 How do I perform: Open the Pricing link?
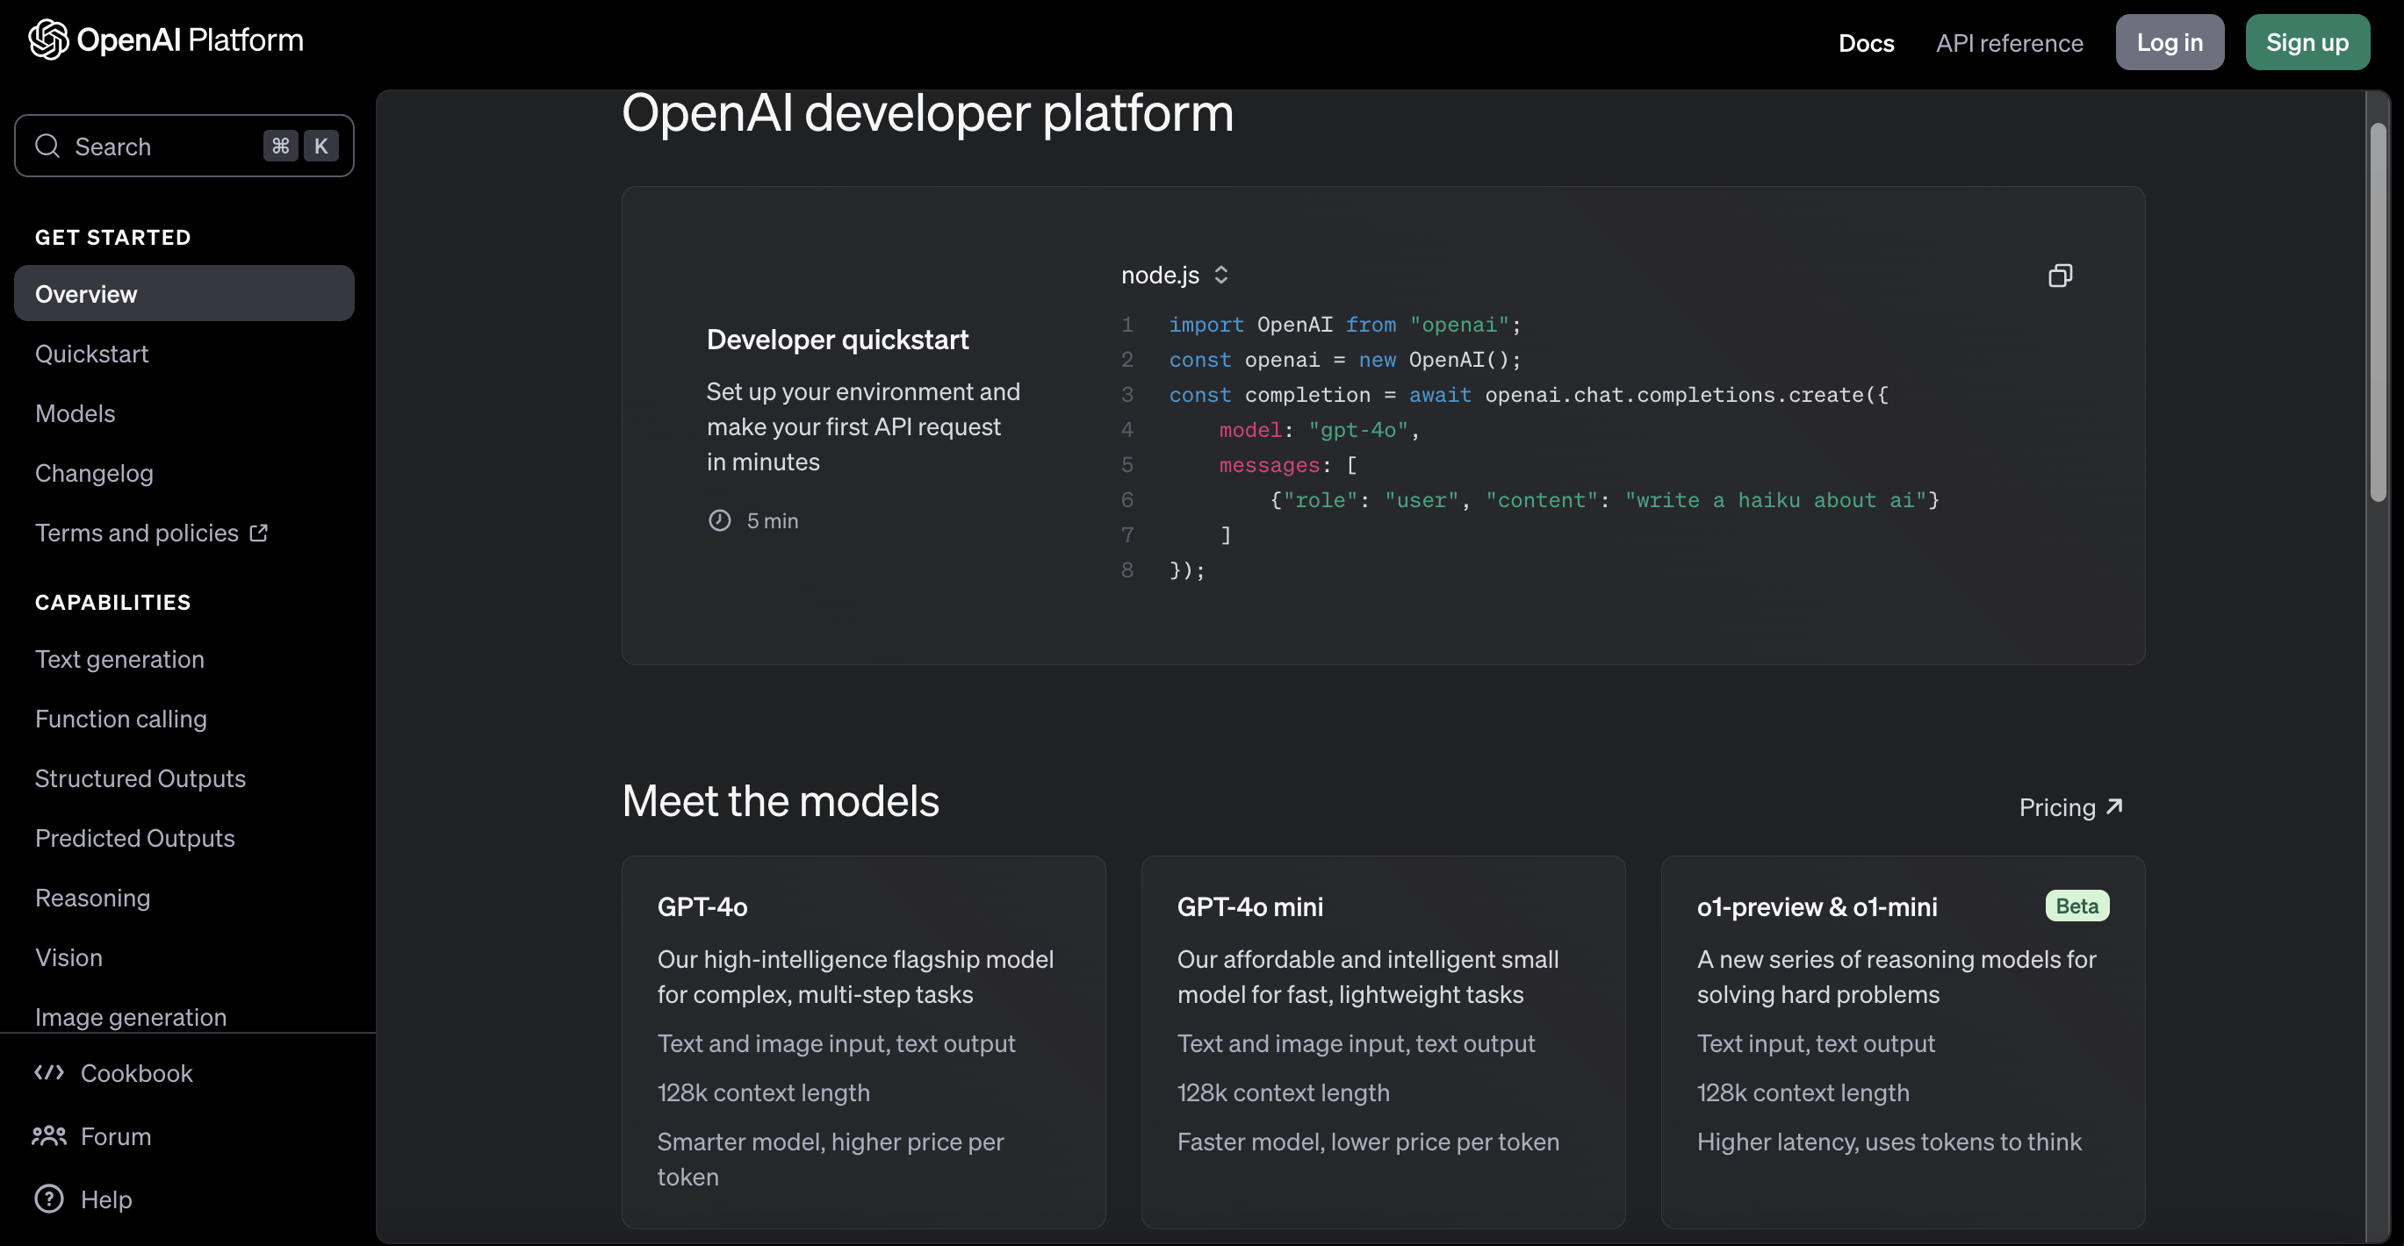tap(2069, 806)
